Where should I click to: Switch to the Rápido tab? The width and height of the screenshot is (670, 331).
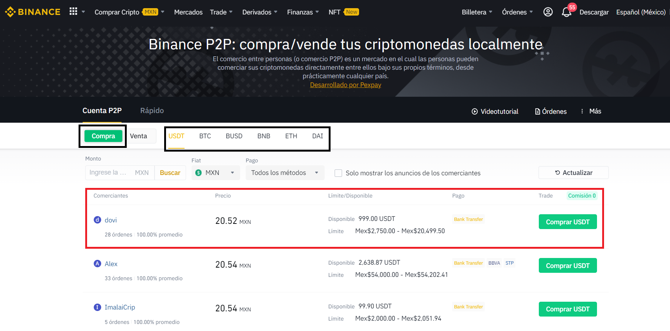point(152,110)
